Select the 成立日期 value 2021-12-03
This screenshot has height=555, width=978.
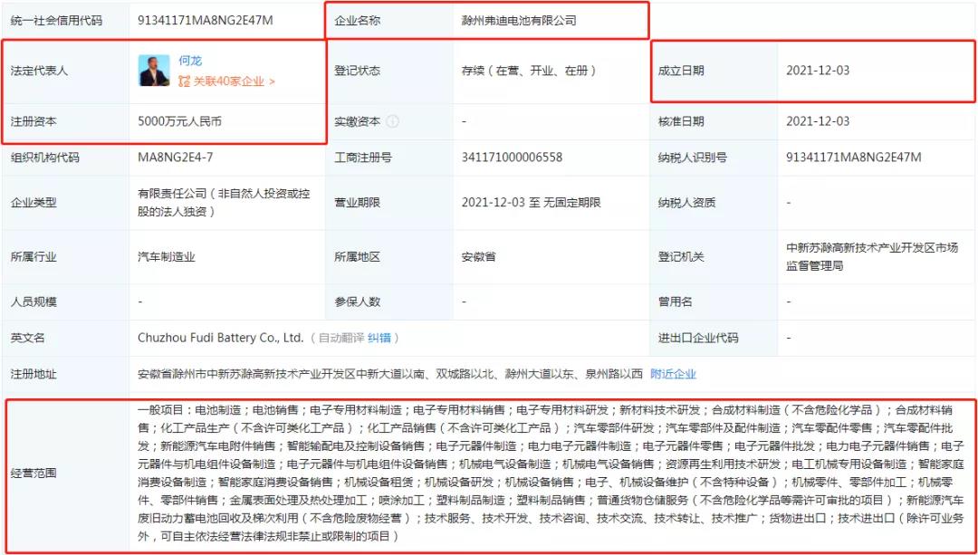click(818, 71)
